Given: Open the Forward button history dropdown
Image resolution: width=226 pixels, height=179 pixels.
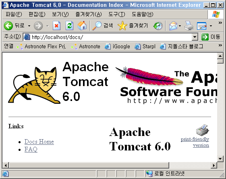Looking at the screenshot, I should [48, 26].
